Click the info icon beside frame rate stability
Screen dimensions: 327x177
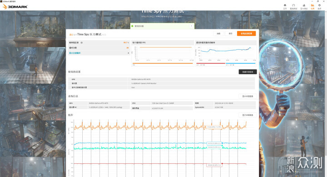pos(82,43)
